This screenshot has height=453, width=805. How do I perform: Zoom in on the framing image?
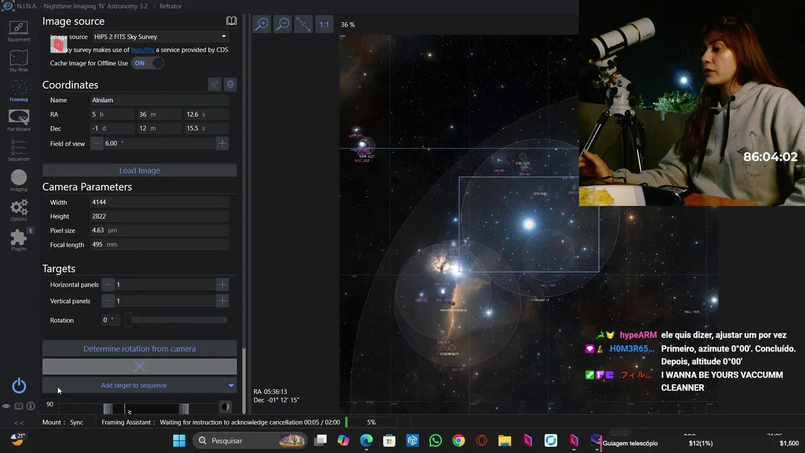(x=262, y=25)
